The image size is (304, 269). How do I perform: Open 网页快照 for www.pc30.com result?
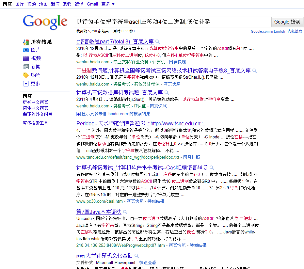[135, 201]
